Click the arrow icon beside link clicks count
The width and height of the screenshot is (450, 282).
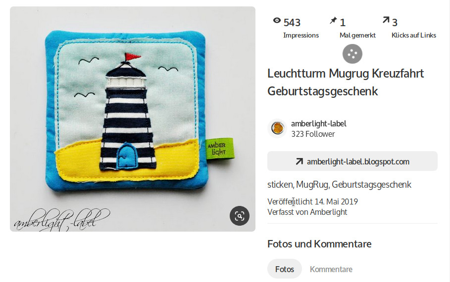[x=386, y=20]
